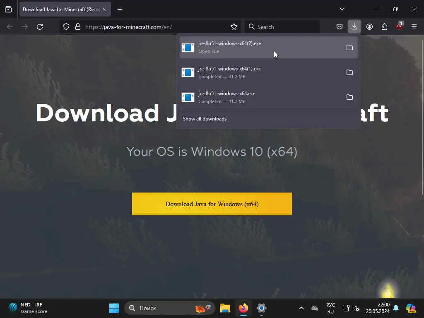
Task: Switch РУС RU input language
Action: [x=330, y=308]
